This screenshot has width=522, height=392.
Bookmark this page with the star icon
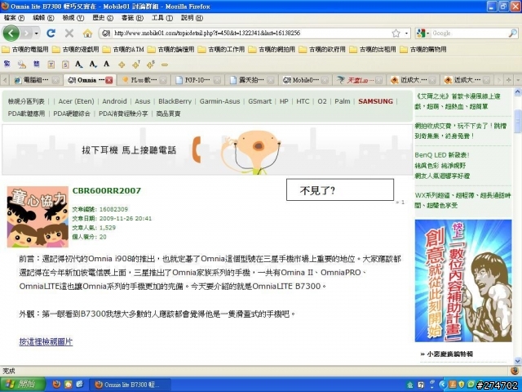[396, 33]
